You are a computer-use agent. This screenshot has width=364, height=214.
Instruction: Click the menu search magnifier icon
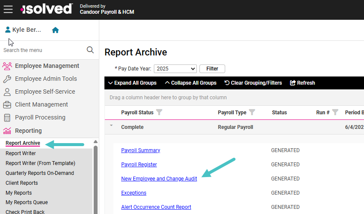[x=90, y=50]
